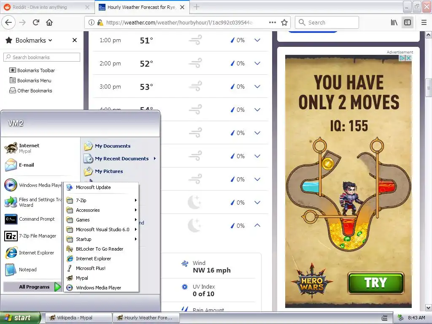Open Microsoft Plus! entry
Viewport: 432px width, 324px height.
(x=101, y=268)
